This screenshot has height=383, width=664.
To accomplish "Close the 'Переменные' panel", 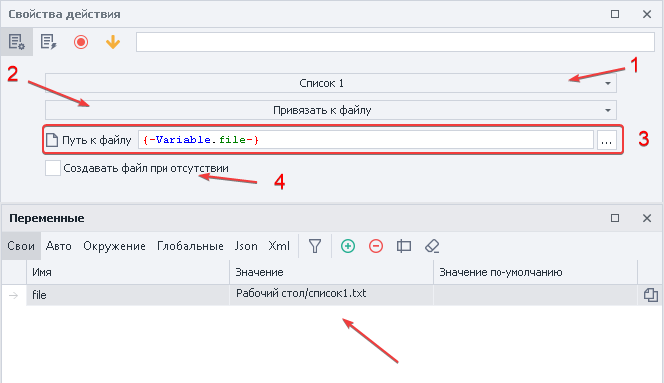I will [x=647, y=218].
